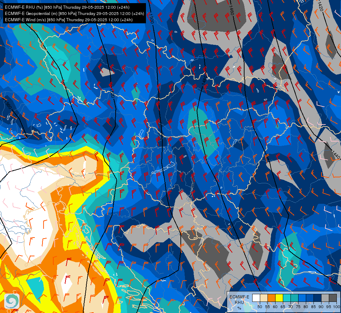Click the dark navy 85–90% legend swatch
Image resolution: width=341 pixels, height=313 pixels.
(x=318, y=298)
